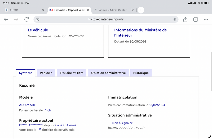Click the Informations du Ministère de l'Intérieur heading
Screen dimensions: 212x139
click(x=140, y=33)
